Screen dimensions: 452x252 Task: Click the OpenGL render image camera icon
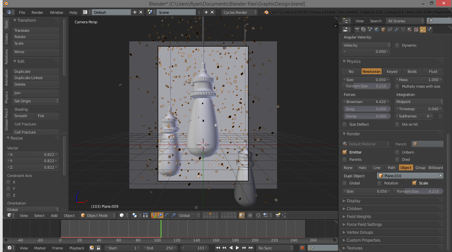(x=278, y=215)
